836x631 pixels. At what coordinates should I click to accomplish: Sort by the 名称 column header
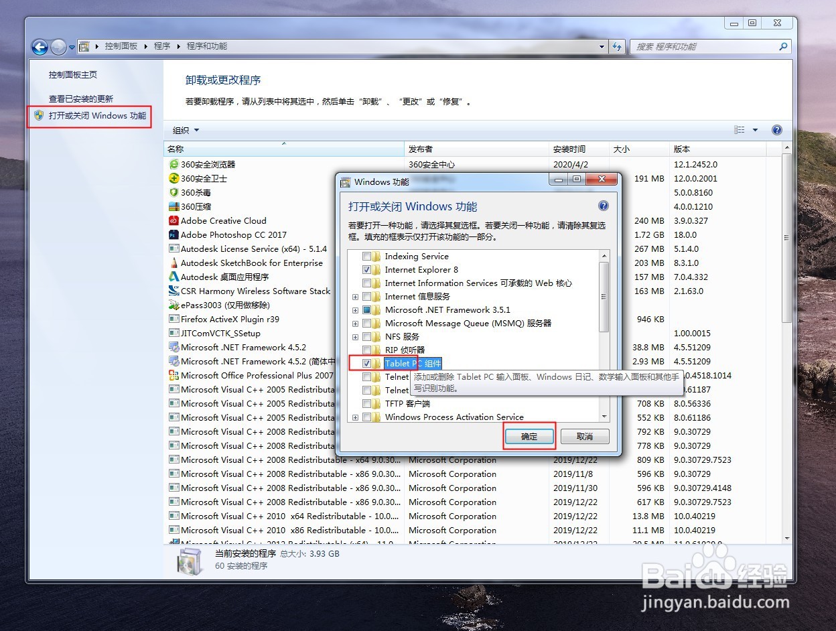[x=284, y=149]
